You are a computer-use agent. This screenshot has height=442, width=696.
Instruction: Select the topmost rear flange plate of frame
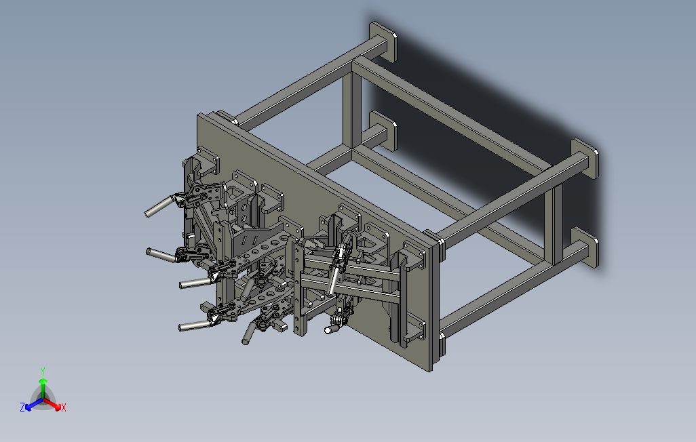(x=383, y=41)
